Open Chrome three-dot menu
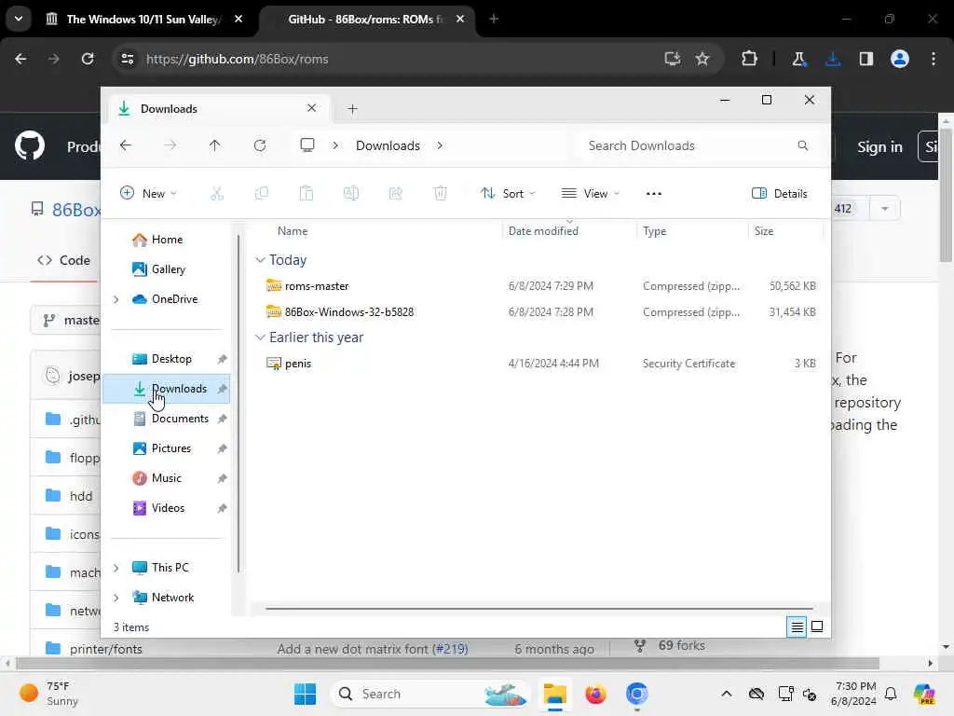The width and height of the screenshot is (954, 716). click(934, 59)
